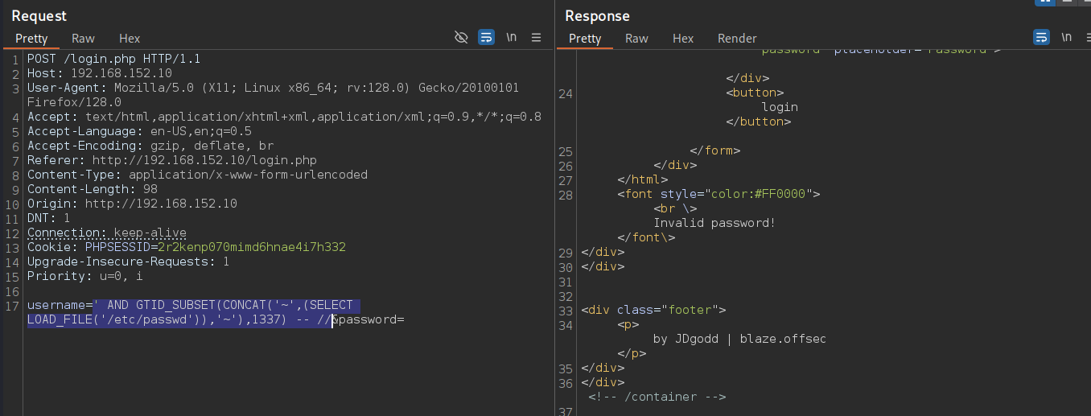Toggle hidden non-printable characters eye icon in Request
This screenshot has width=1091, height=416.
click(461, 38)
